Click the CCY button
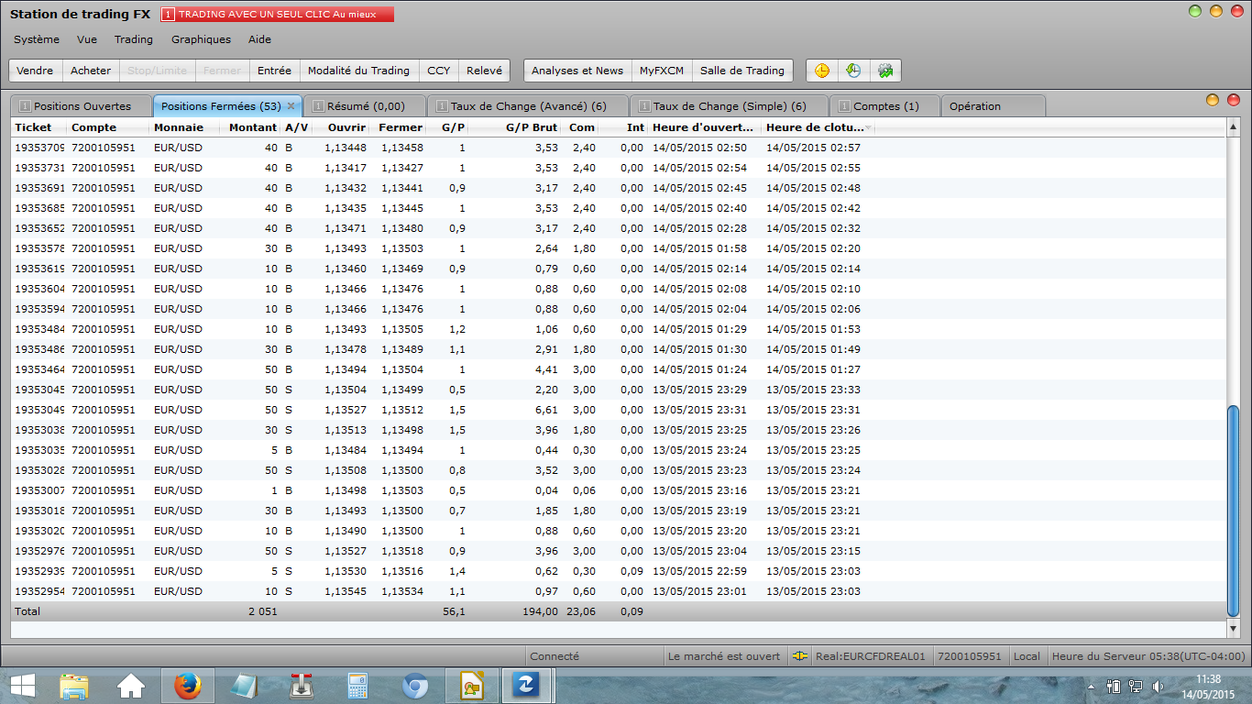The width and height of the screenshot is (1252, 704). [439, 71]
